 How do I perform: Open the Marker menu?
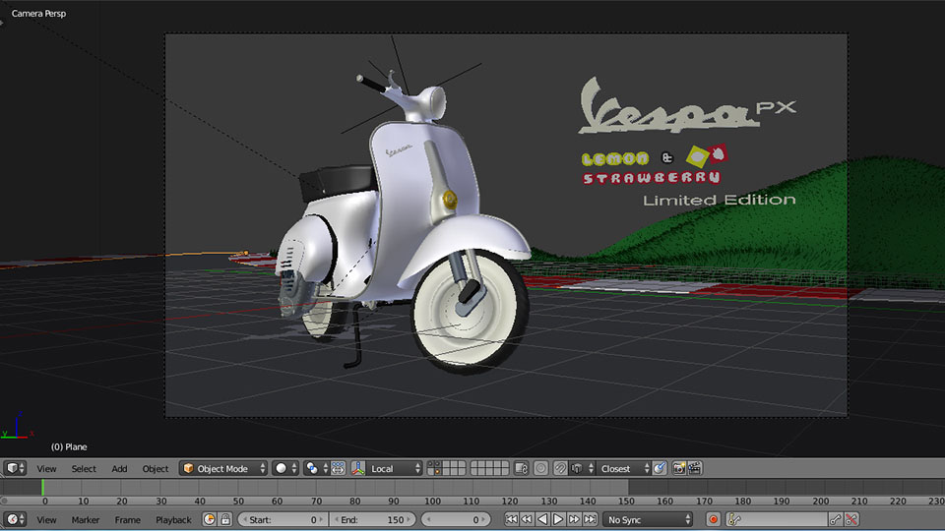[x=85, y=519]
